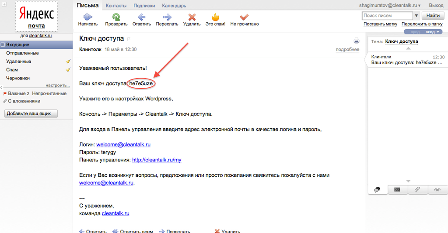Open the http://cleantalk.ru/my link
Screen dimensions: 448x233
[157, 160]
